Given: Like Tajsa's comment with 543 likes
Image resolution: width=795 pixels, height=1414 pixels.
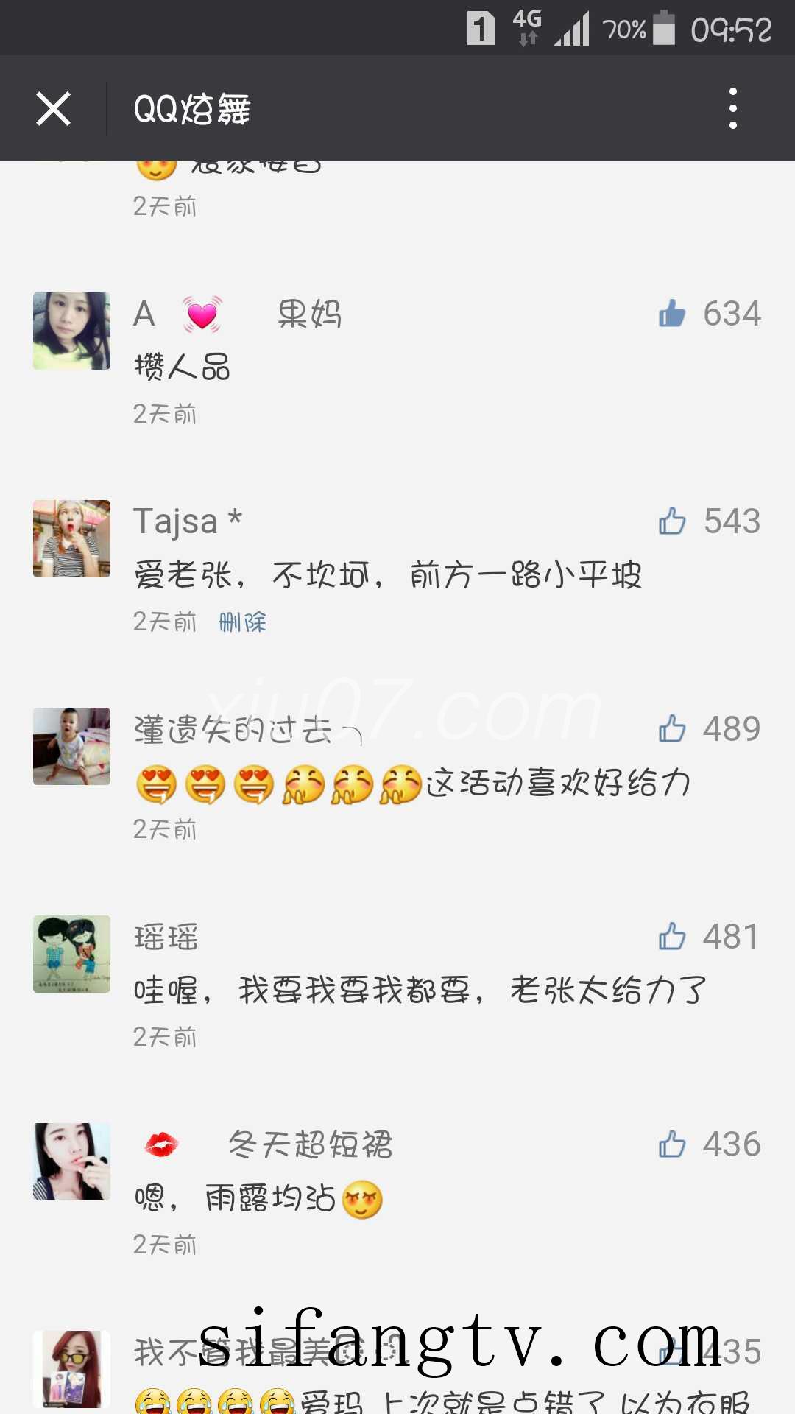Looking at the screenshot, I should 671,521.
